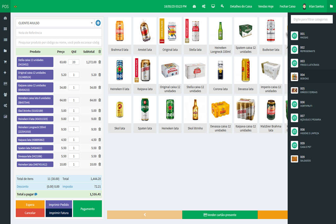Click the monitor icon in the top bar
This screenshot has height=224, width=336.
click(x=213, y=6)
